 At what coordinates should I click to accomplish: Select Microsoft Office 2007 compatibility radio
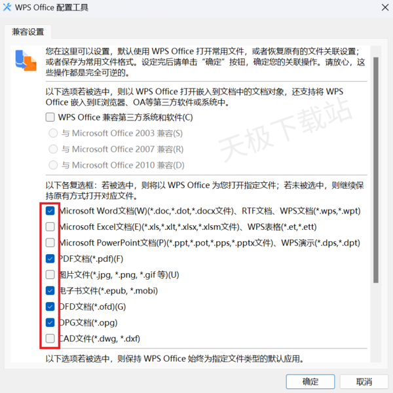coord(53,149)
